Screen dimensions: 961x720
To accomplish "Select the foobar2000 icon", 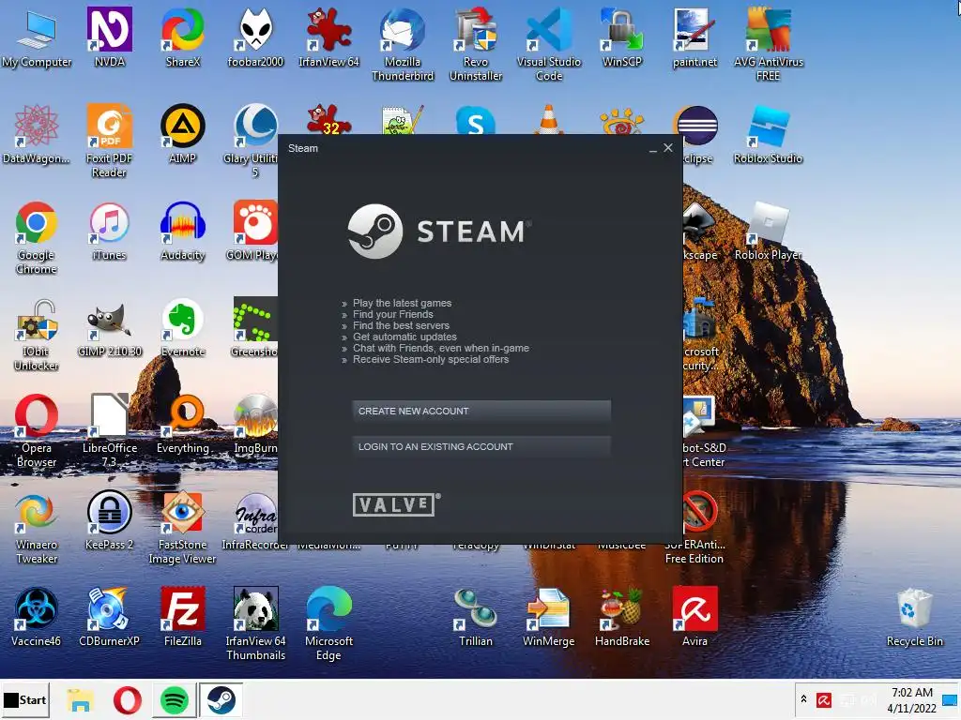I will pyautogui.click(x=255, y=37).
